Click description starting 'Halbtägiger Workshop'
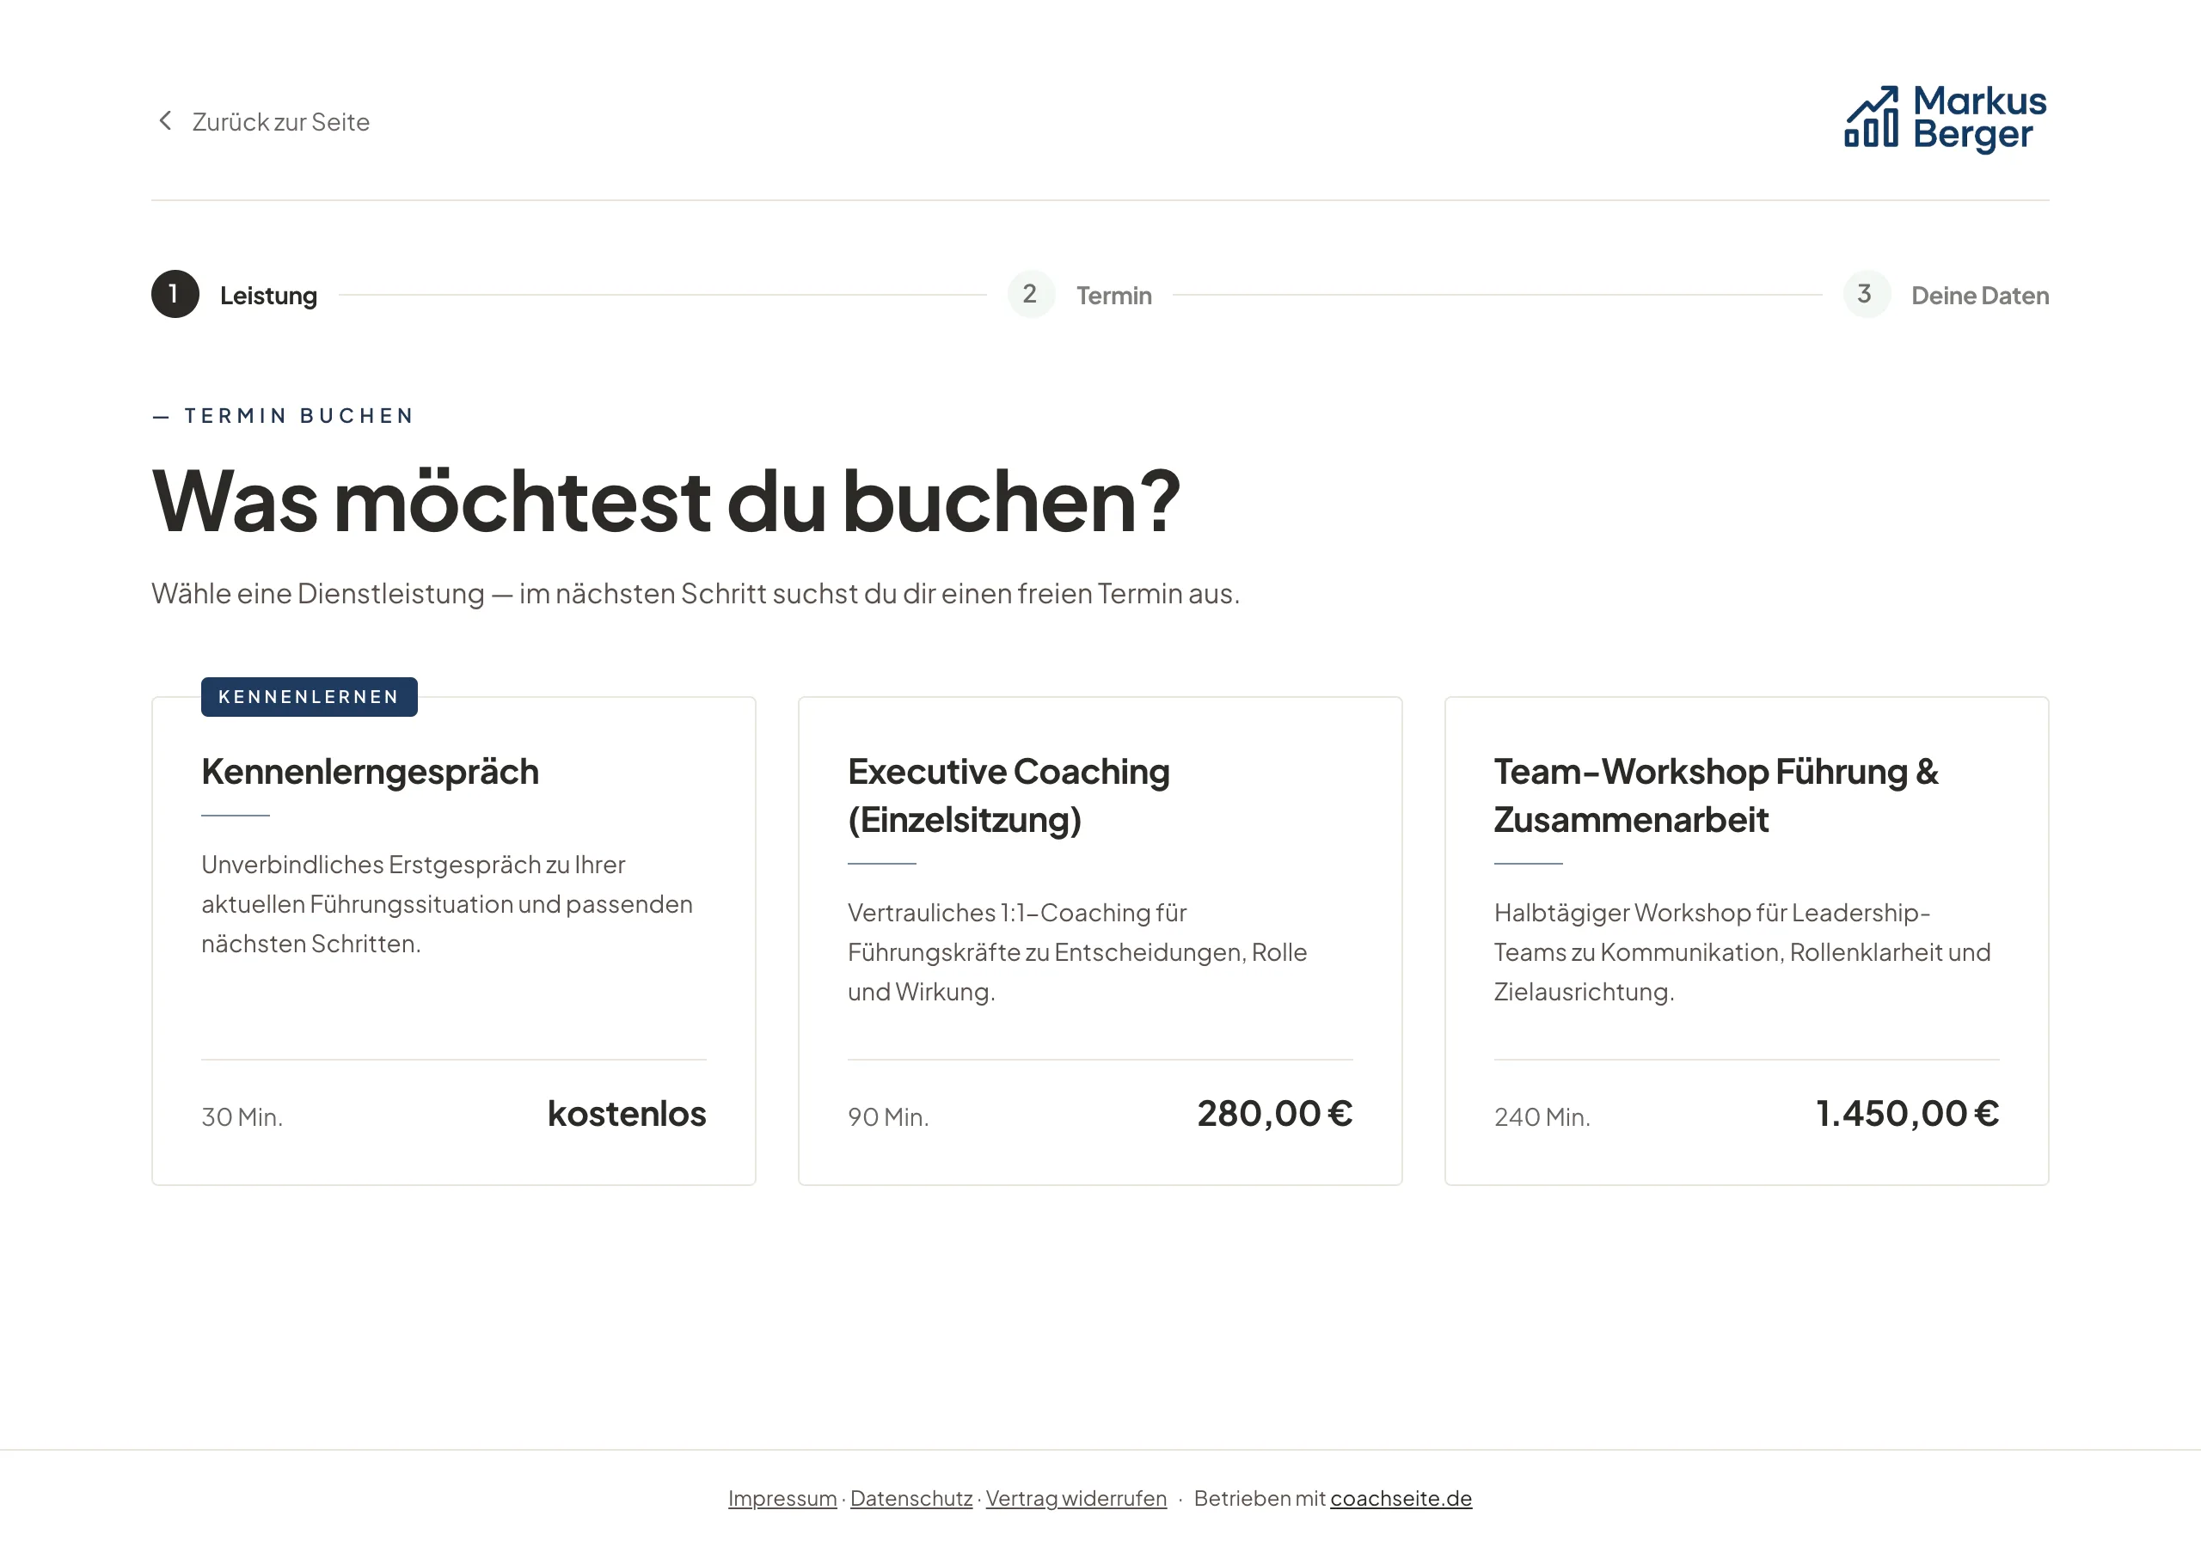 coord(1742,951)
